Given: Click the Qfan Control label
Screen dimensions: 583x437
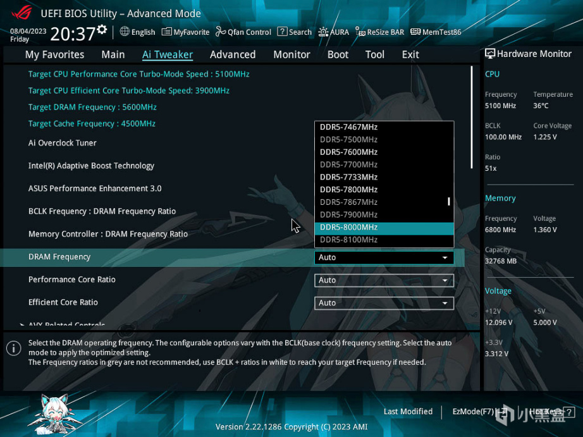Looking at the screenshot, I should [x=250, y=32].
